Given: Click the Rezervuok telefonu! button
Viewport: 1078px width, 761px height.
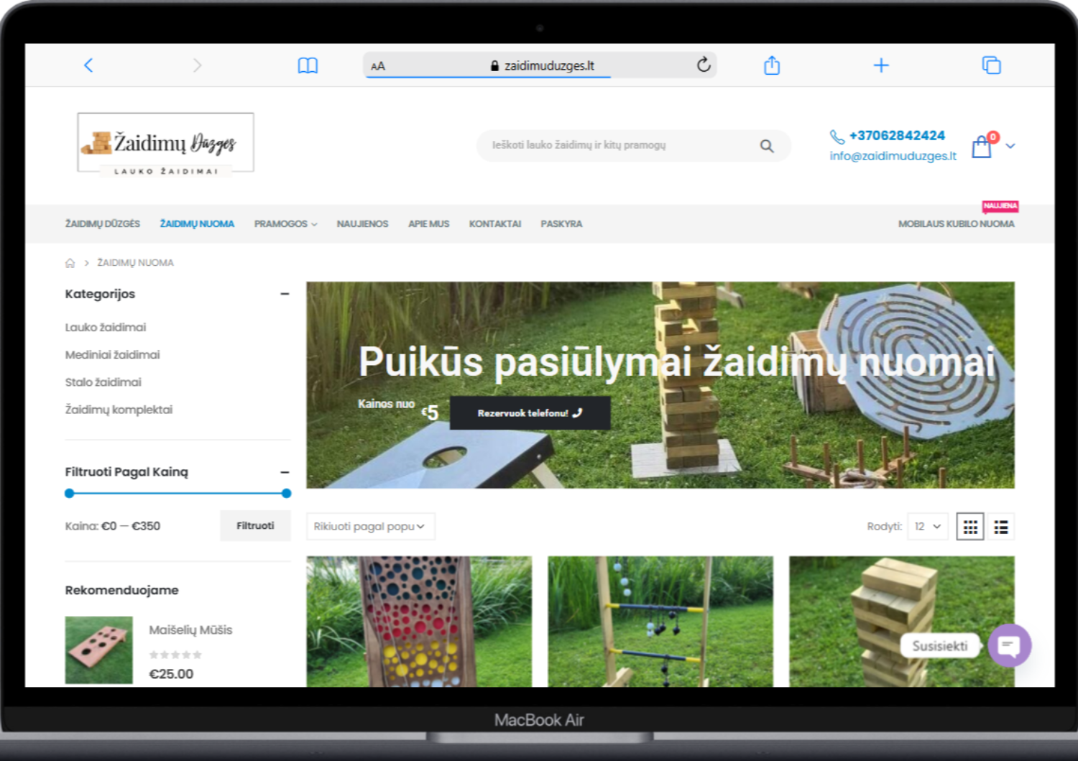Looking at the screenshot, I should click(x=530, y=413).
